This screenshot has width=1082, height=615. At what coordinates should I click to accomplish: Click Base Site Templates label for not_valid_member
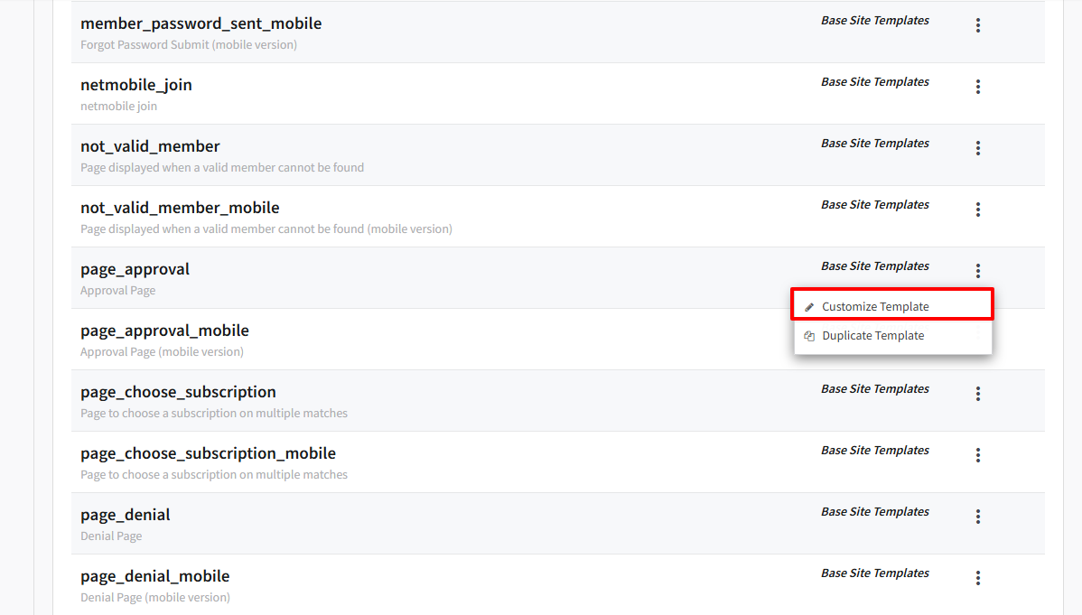point(874,143)
